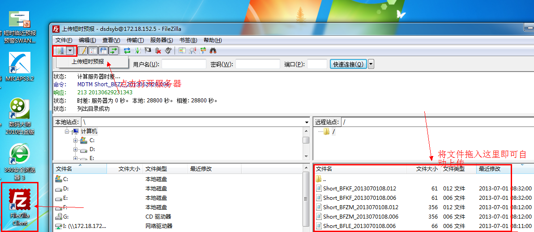This screenshot has height=232, width=534.
Task: Select remote file Short_BFKF_2013070108.012
Action: (359, 189)
